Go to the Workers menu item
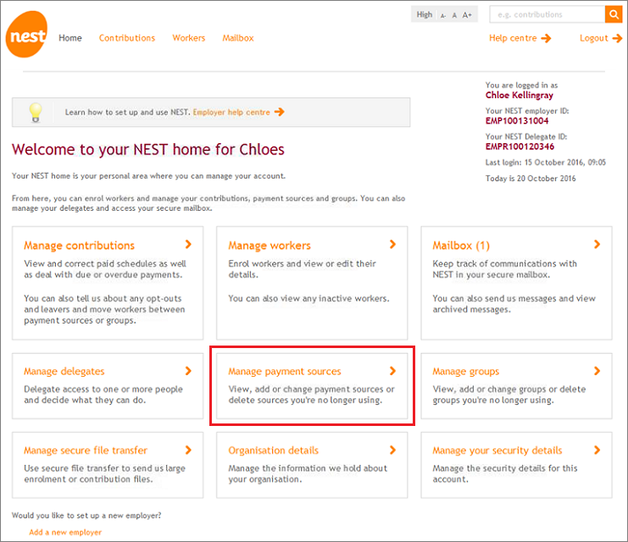The width and height of the screenshot is (628, 542). click(189, 38)
